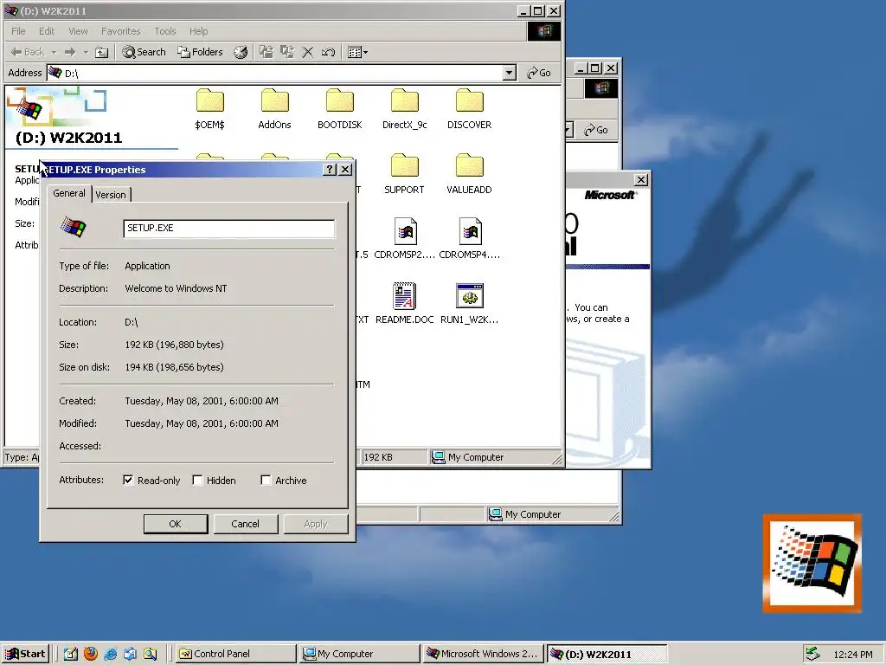Click the Search toolbar button
This screenshot has height=665, width=886.
click(x=144, y=53)
